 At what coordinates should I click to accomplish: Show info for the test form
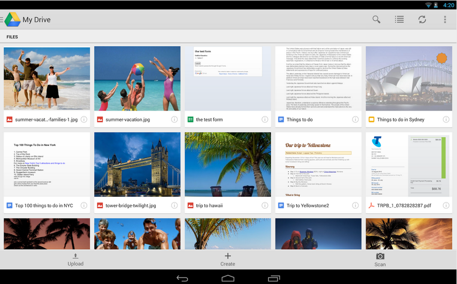pos(265,119)
